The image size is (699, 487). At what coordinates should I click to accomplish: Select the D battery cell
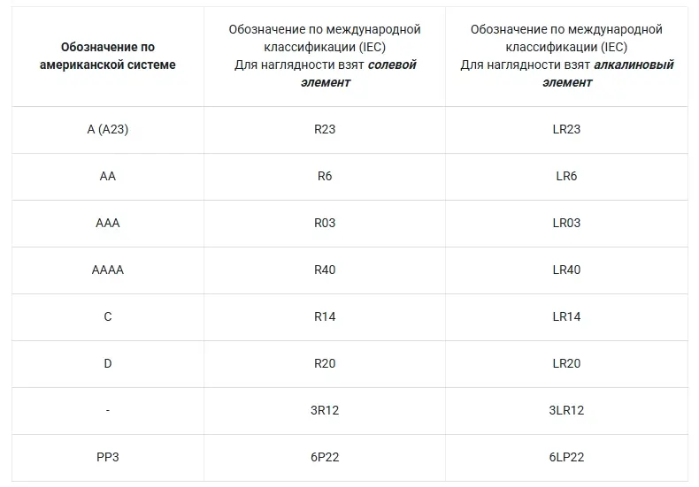pos(107,363)
